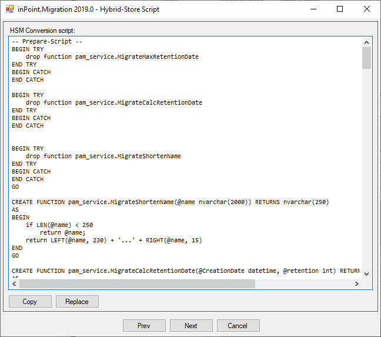Proceed with the Next button
The width and height of the screenshot is (381, 337).
191,325
